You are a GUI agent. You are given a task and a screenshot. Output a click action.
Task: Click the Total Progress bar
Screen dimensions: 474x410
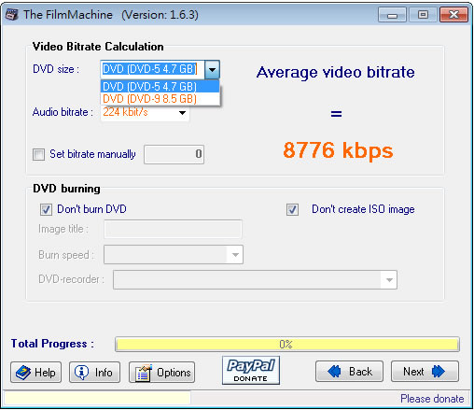click(x=287, y=345)
